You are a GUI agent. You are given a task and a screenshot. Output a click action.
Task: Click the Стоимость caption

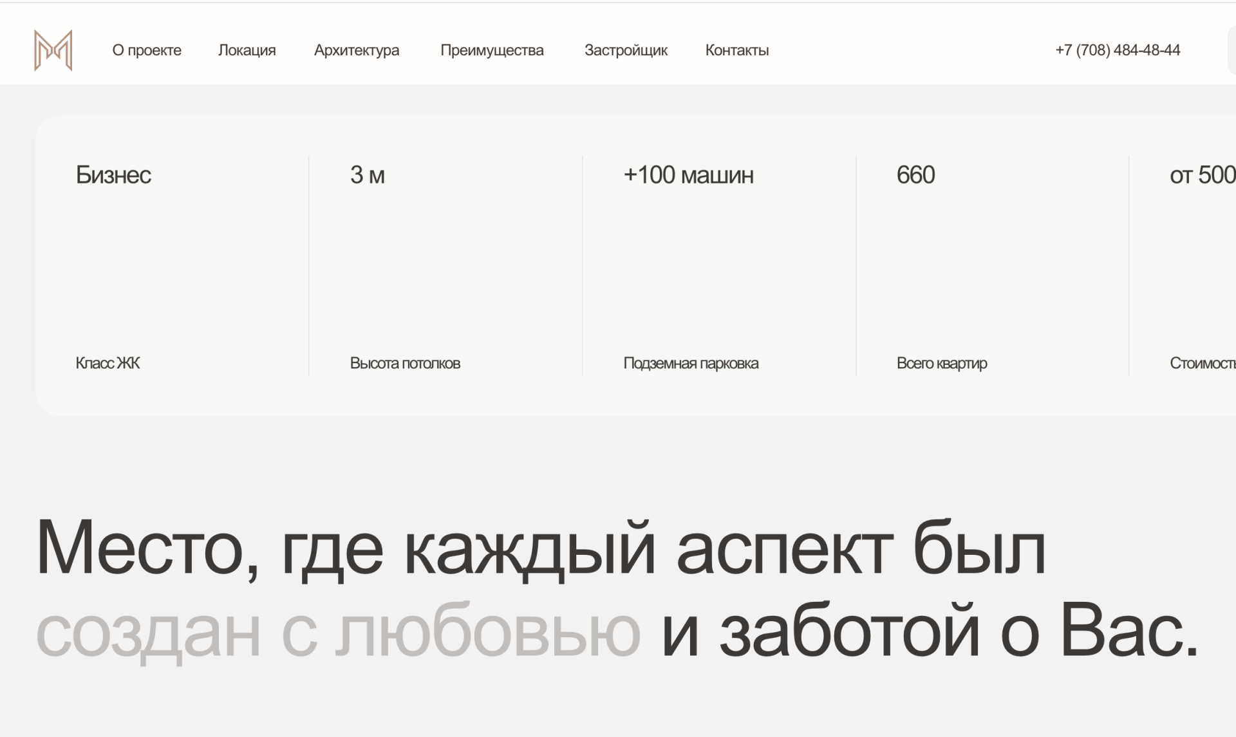click(1201, 363)
